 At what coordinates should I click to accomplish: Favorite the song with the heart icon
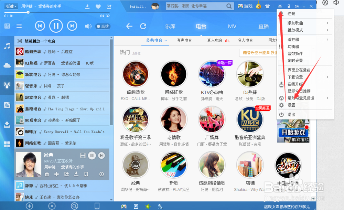pyautogui.click(x=98, y=7)
